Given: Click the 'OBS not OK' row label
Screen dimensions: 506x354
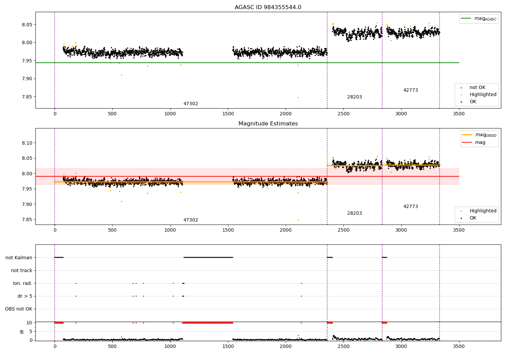Looking at the screenshot, I should (x=19, y=309).
